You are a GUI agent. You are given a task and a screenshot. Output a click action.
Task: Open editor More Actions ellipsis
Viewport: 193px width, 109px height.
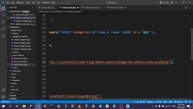190,8
